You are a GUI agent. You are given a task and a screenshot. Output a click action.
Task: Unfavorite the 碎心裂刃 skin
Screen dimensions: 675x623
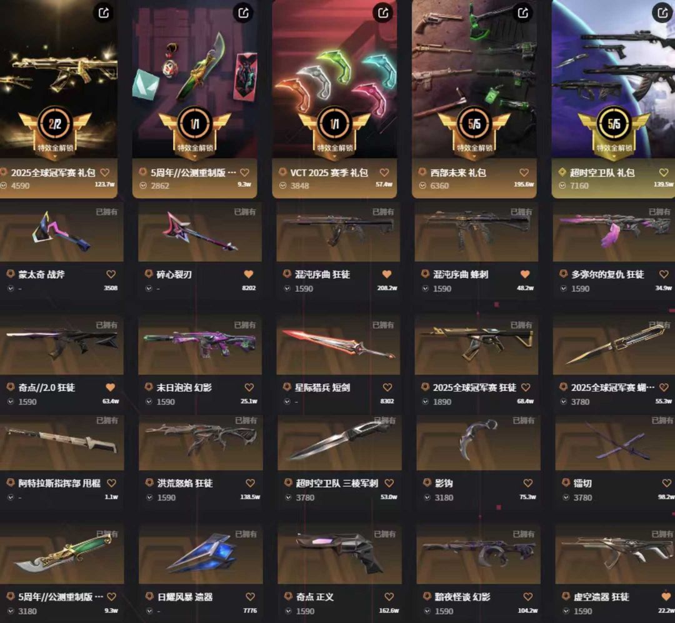coord(248,274)
